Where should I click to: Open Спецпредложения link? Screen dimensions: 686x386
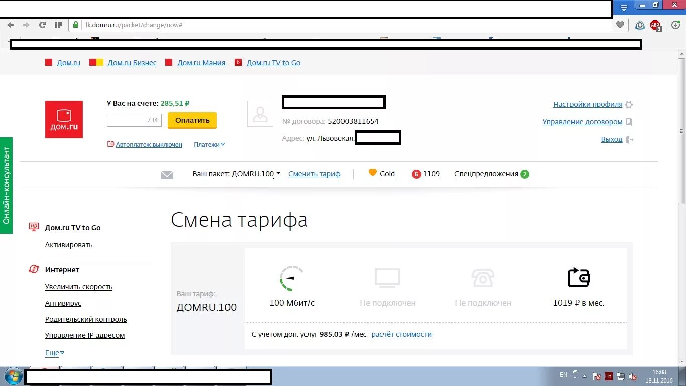486,174
